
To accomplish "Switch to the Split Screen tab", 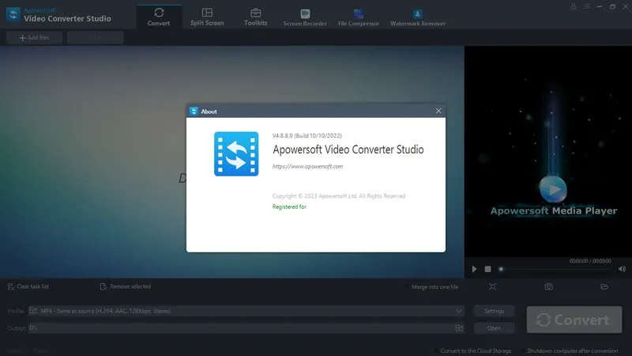I will [x=207, y=17].
